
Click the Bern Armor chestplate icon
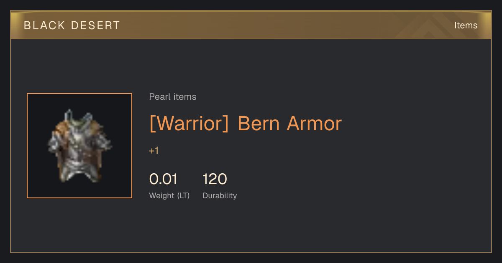[x=79, y=146]
